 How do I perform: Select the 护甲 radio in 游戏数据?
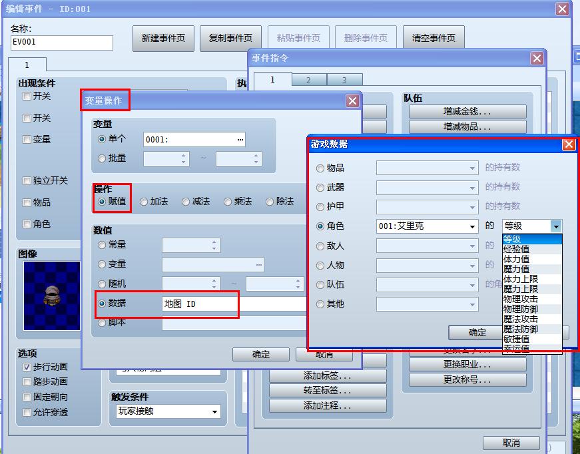click(x=320, y=207)
